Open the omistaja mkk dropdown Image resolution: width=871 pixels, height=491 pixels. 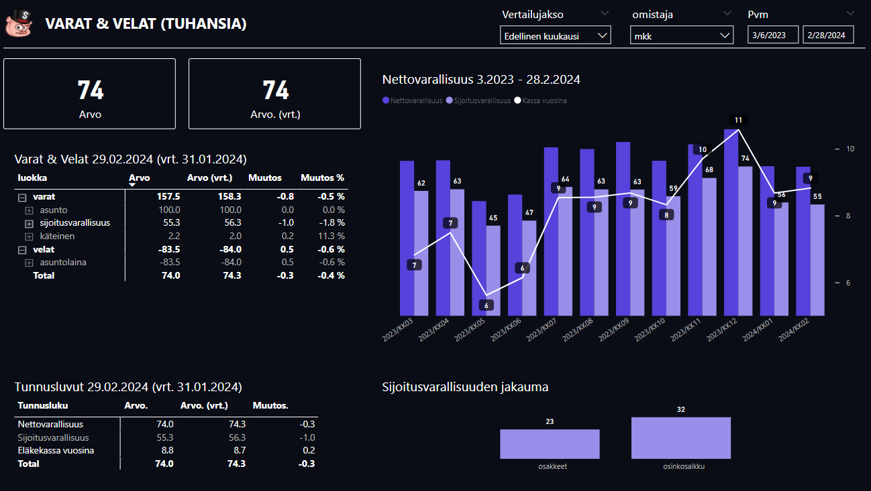(682, 36)
